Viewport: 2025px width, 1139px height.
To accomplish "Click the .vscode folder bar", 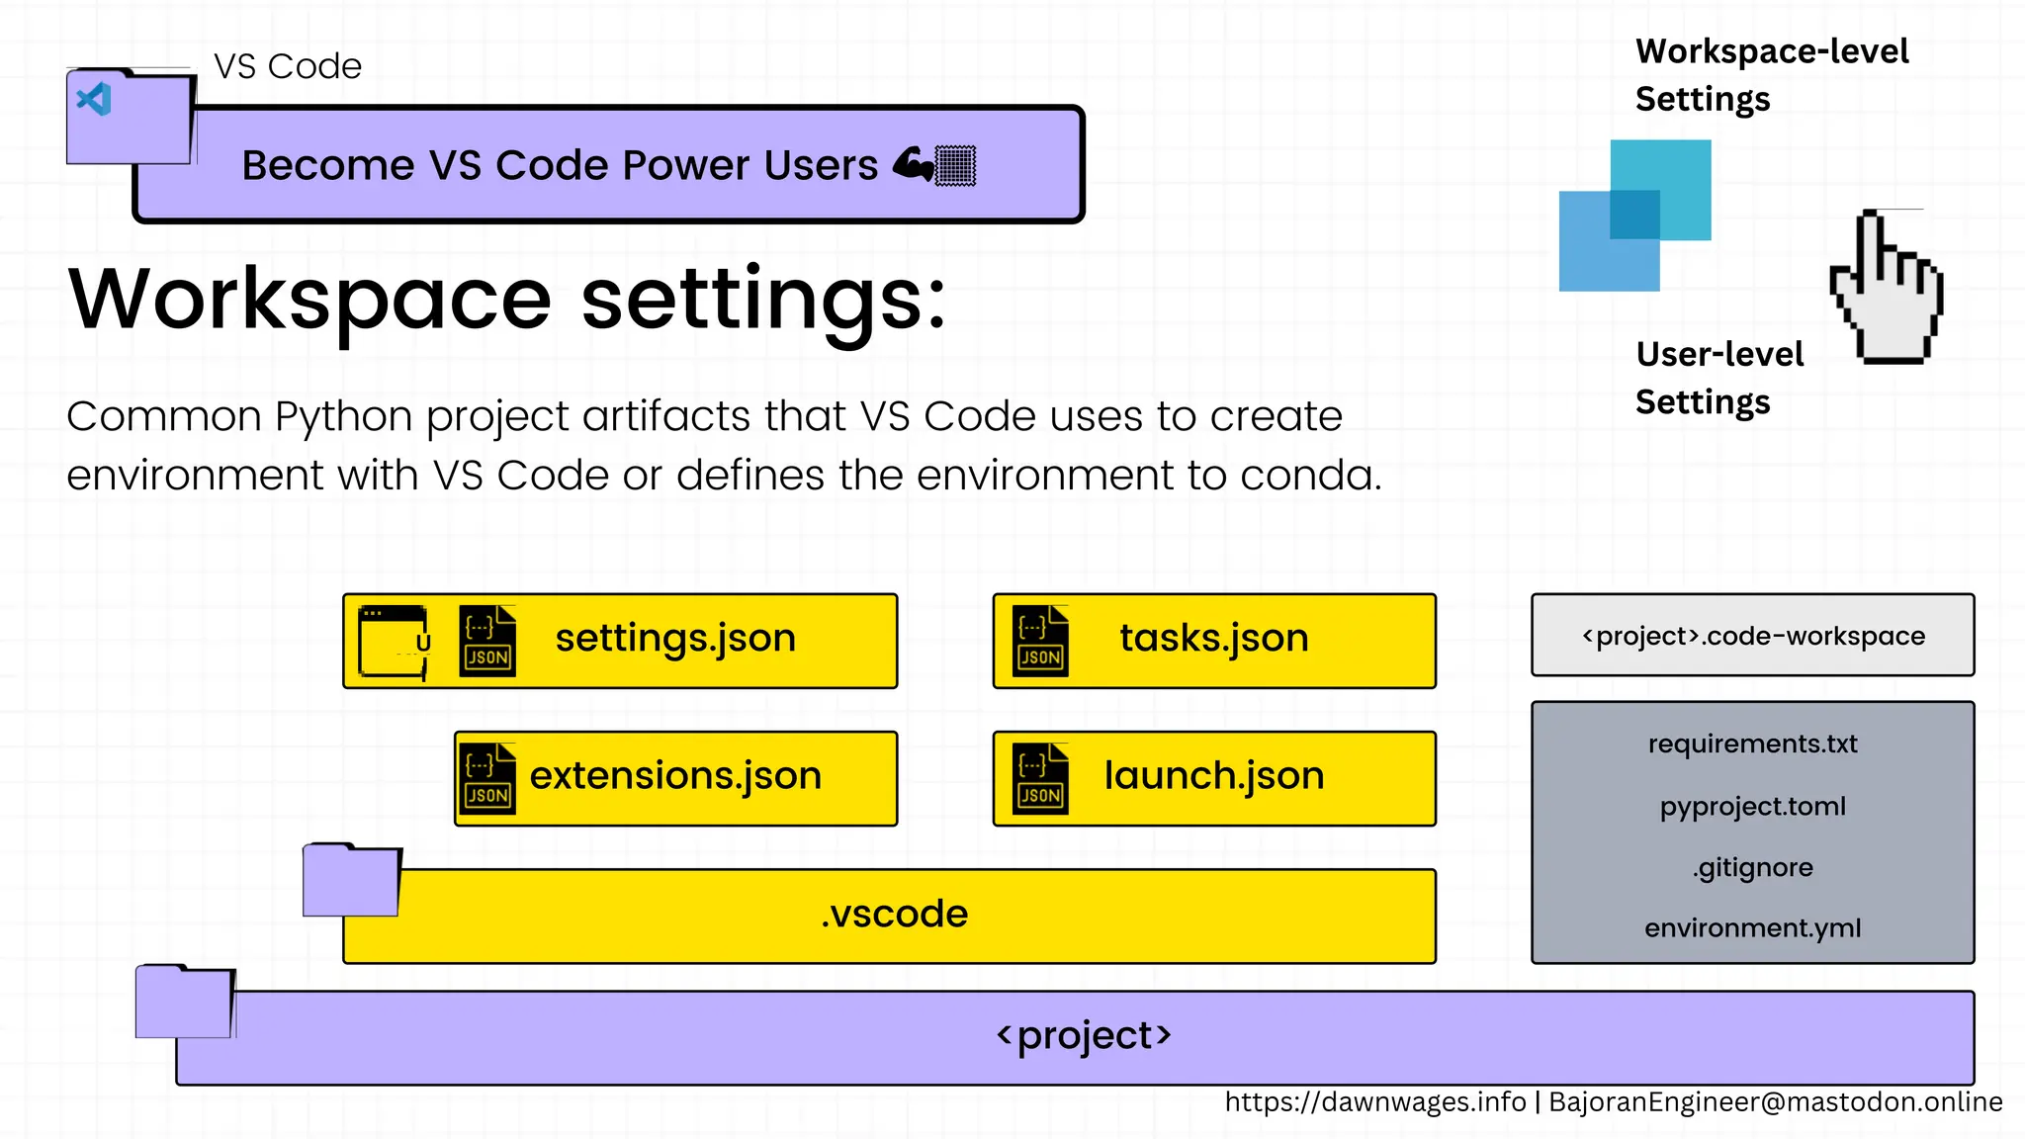I will [x=889, y=917].
